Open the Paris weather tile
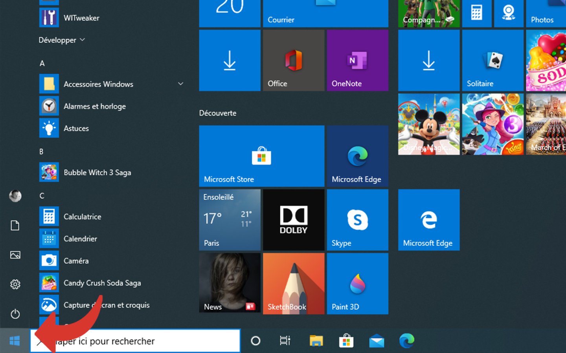566x353 pixels. 230,220
